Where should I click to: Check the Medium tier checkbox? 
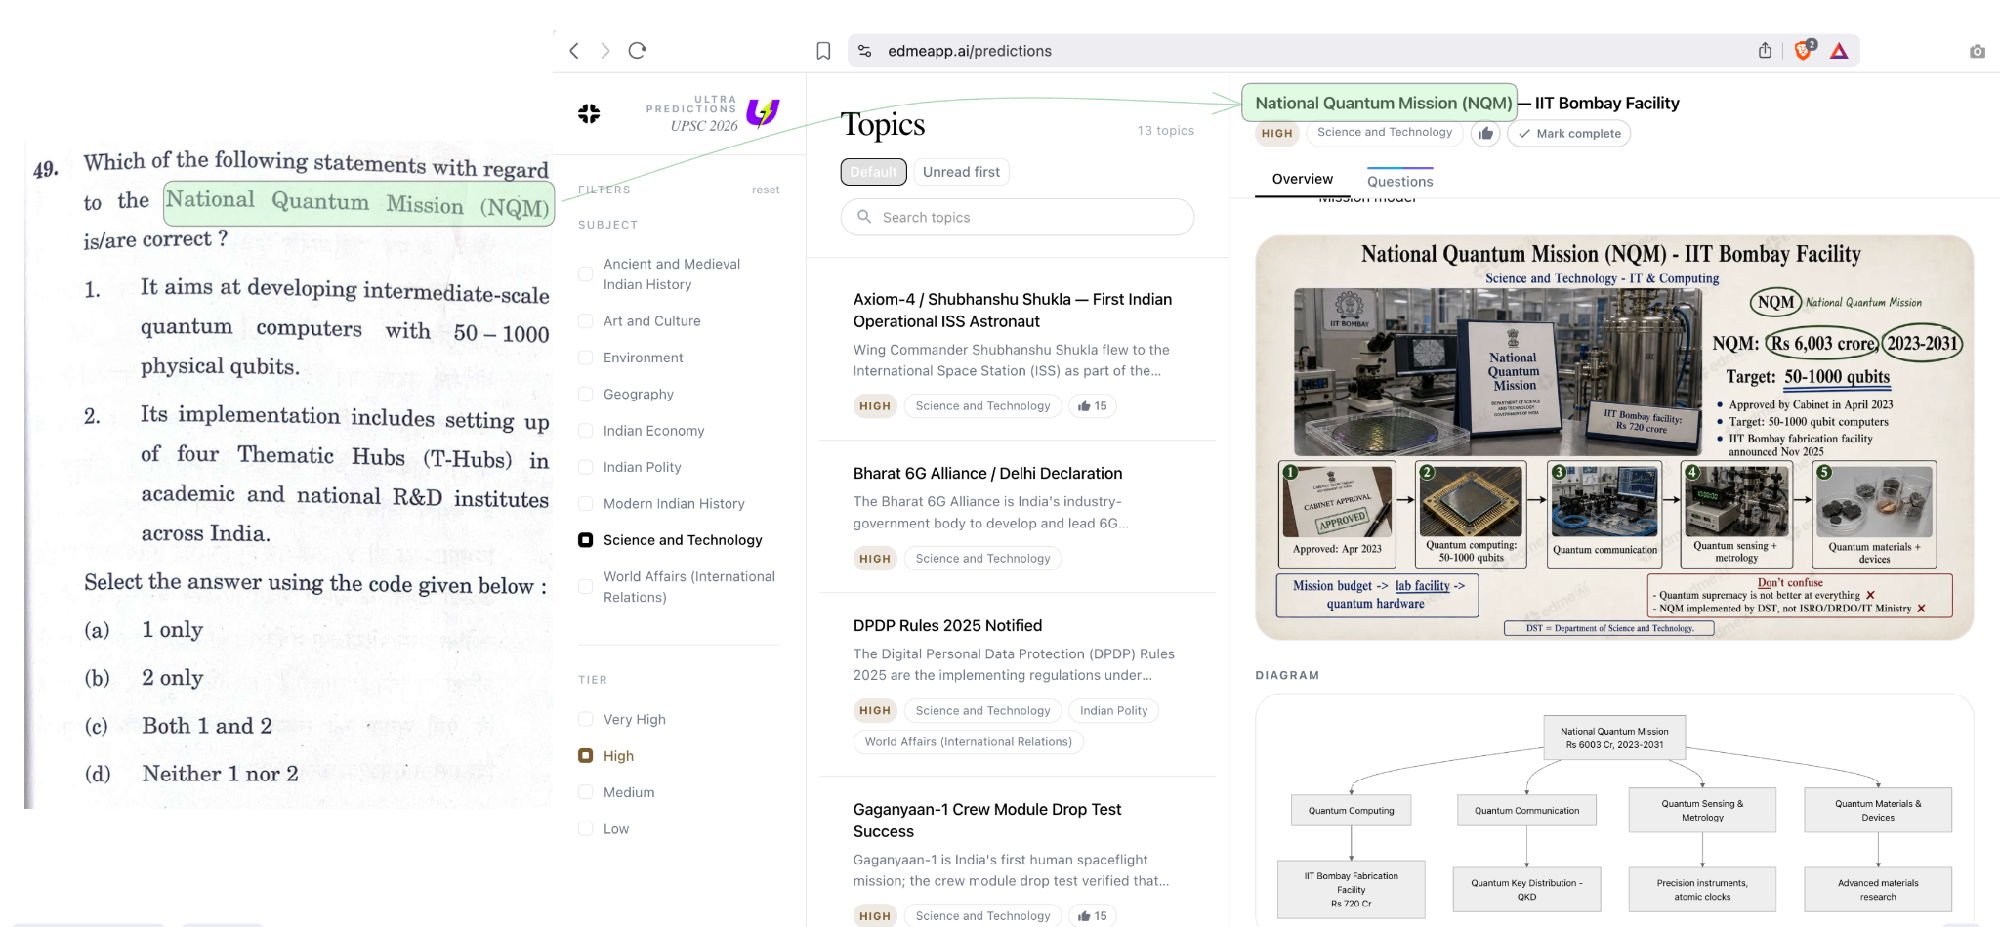586,792
